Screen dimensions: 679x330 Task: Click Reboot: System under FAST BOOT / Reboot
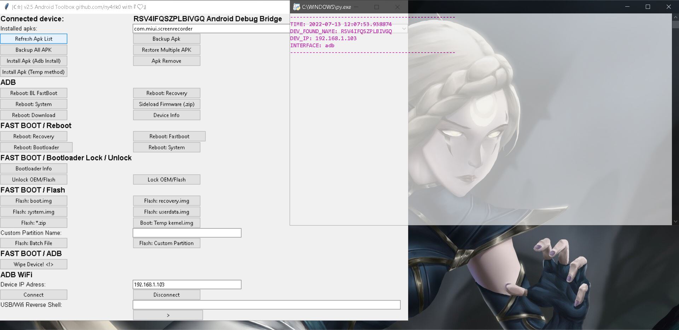coord(167,147)
